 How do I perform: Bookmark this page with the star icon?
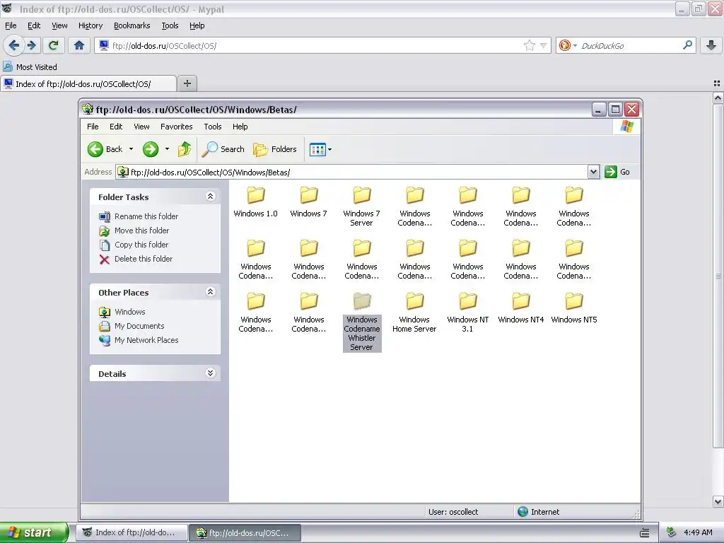[x=529, y=45]
